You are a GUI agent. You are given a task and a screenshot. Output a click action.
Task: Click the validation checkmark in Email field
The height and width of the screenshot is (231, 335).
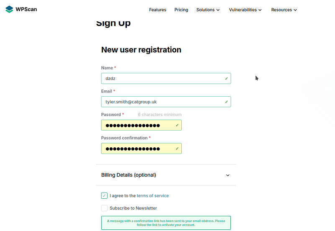[x=227, y=102]
